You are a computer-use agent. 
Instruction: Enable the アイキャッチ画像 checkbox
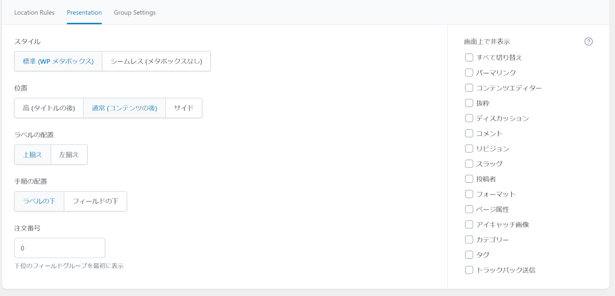click(x=469, y=225)
